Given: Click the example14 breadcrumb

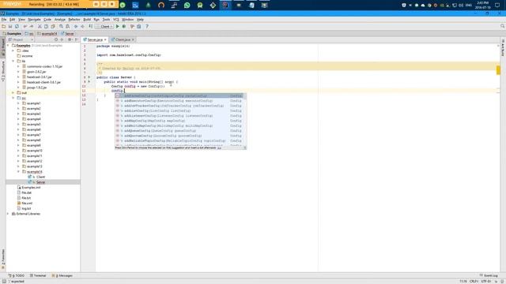Looking at the screenshot, I should click(47, 33).
